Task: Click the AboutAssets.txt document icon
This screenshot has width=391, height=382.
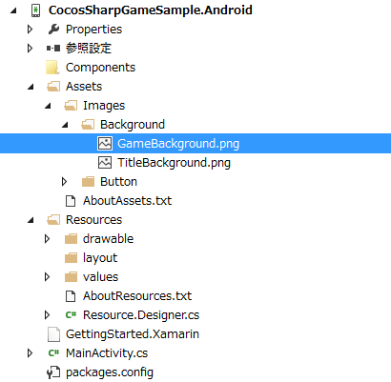Action: point(71,201)
